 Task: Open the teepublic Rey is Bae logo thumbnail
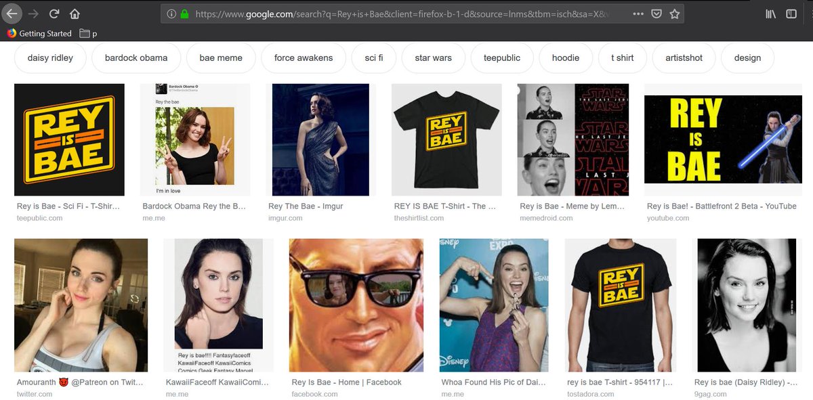click(x=69, y=140)
